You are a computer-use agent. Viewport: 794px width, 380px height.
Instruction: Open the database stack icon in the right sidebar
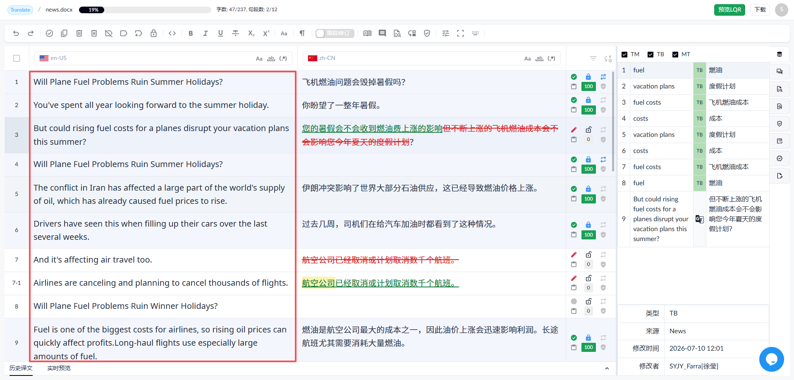pyautogui.click(x=780, y=54)
